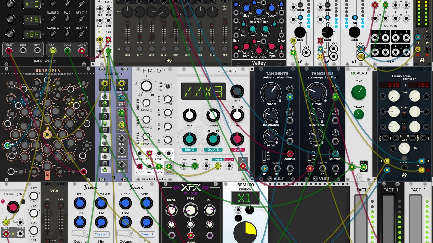Click the Quantum Toggle jack

[121, 151]
